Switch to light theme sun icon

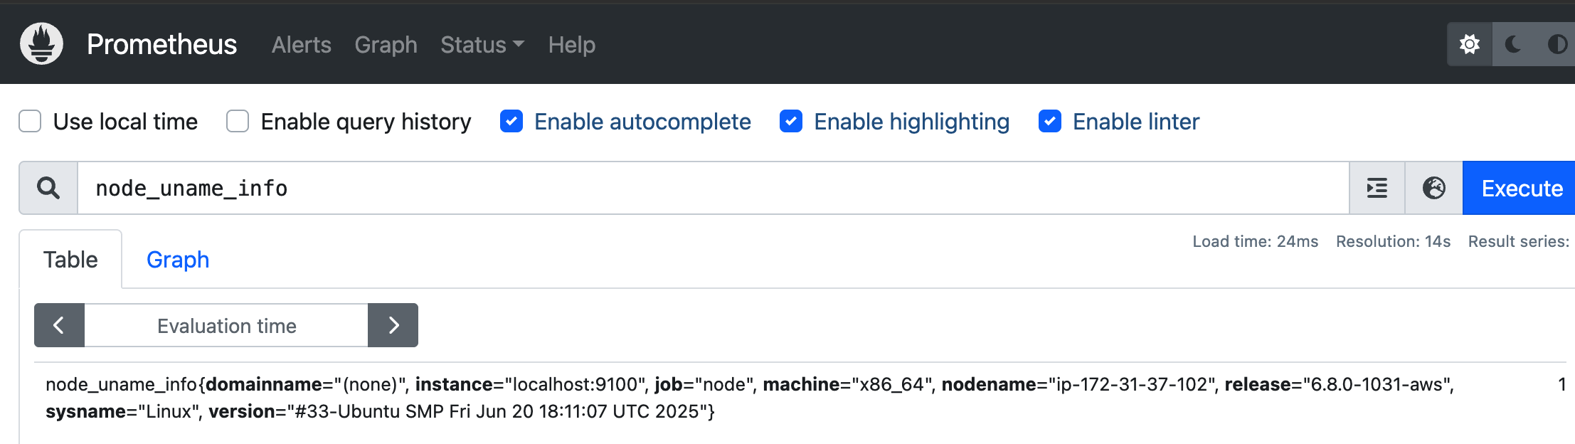pyautogui.click(x=1470, y=44)
